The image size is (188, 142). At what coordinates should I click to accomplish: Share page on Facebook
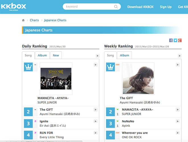[x=171, y=40]
